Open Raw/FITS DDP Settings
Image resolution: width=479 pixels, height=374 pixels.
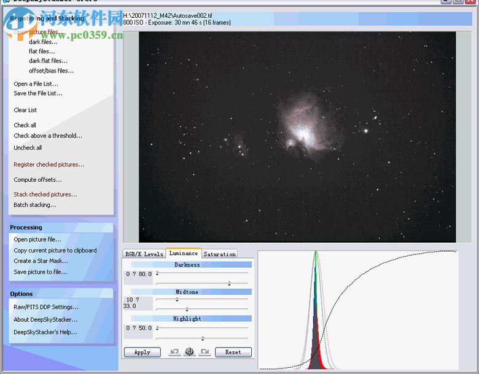pyautogui.click(x=46, y=307)
